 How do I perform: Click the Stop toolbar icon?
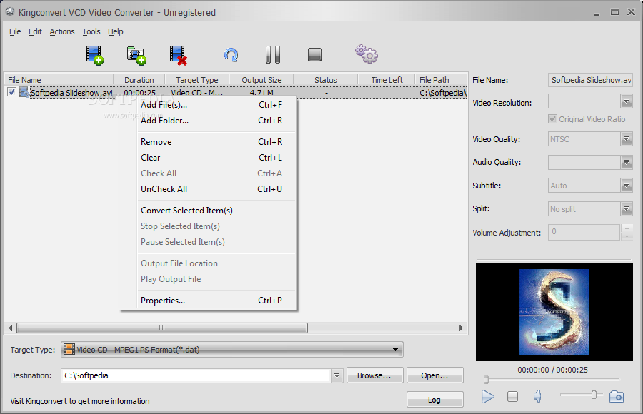[314, 54]
